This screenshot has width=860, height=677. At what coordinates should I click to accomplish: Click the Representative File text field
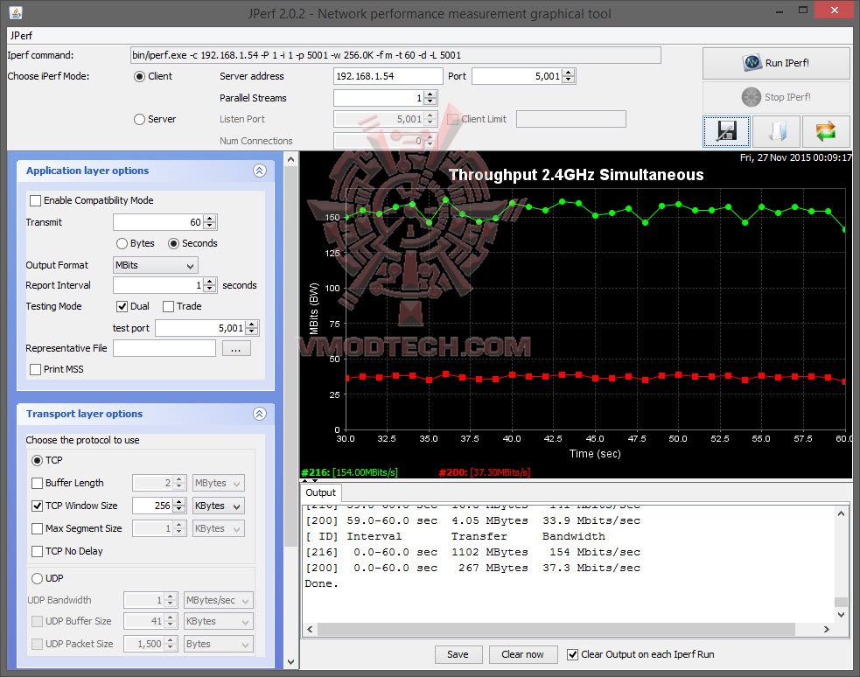(164, 349)
